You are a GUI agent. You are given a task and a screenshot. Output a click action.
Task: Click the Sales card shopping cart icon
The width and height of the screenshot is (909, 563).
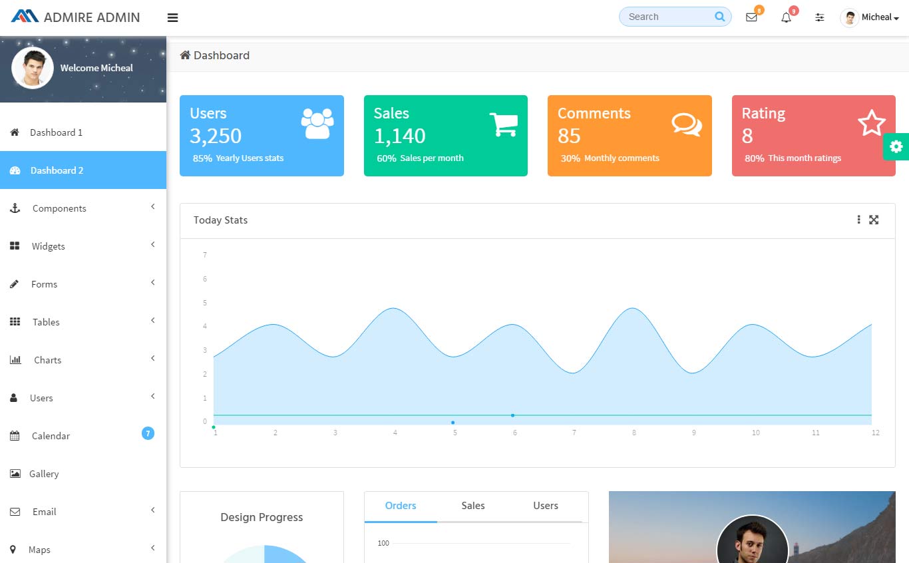[503, 124]
